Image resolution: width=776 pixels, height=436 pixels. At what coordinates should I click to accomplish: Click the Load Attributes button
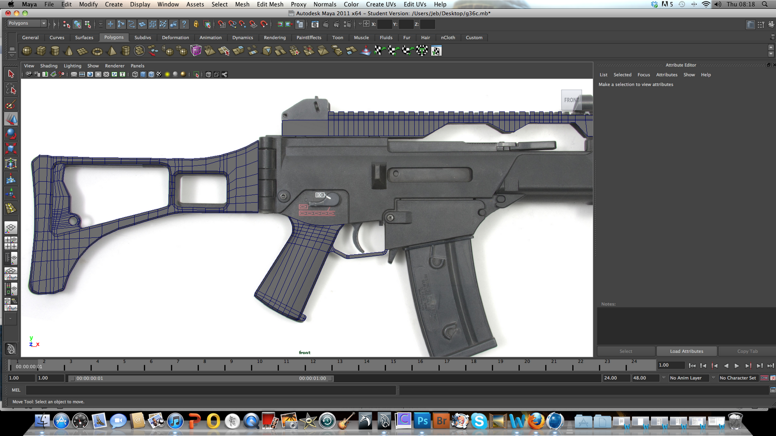pos(686,351)
